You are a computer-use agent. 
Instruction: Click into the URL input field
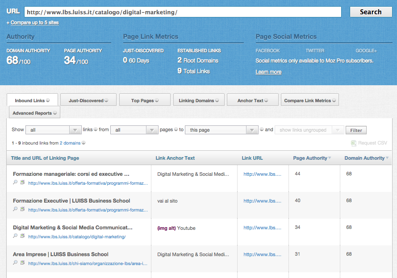[x=183, y=12]
